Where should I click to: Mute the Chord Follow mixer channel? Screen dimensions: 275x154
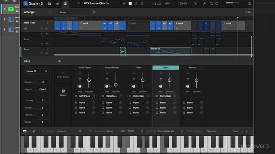107,79
